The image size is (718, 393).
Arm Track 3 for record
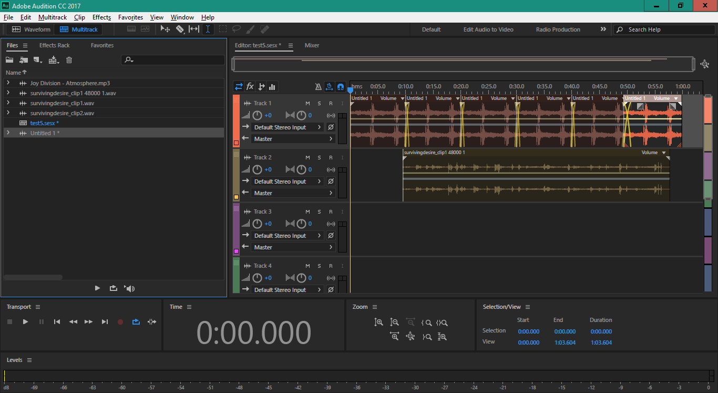coord(331,212)
